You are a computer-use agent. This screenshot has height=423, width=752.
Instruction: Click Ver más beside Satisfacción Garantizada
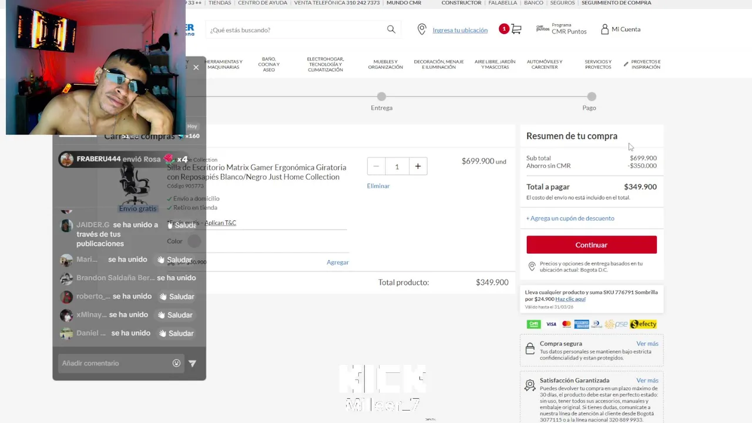pyautogui.click(x=647, y=380)
